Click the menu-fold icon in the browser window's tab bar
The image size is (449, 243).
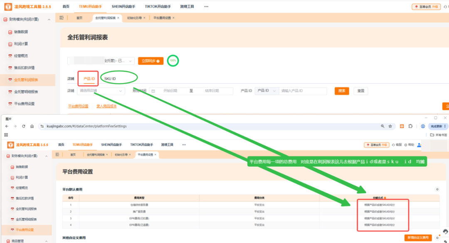57,155
